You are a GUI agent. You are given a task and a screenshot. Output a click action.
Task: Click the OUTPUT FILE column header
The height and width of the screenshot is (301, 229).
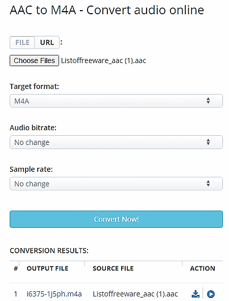47,268
